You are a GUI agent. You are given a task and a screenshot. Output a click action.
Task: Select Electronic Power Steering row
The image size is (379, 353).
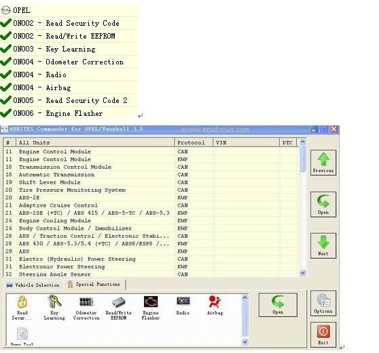(x=151, y=267)
